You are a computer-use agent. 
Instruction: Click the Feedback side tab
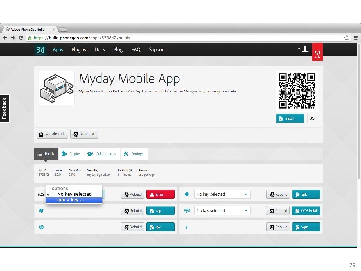5,109
